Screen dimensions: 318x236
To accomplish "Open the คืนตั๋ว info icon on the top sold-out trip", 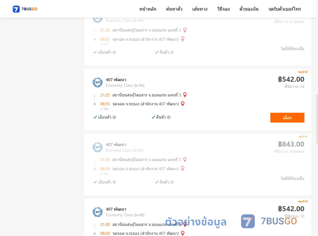I will coord(172,53).
